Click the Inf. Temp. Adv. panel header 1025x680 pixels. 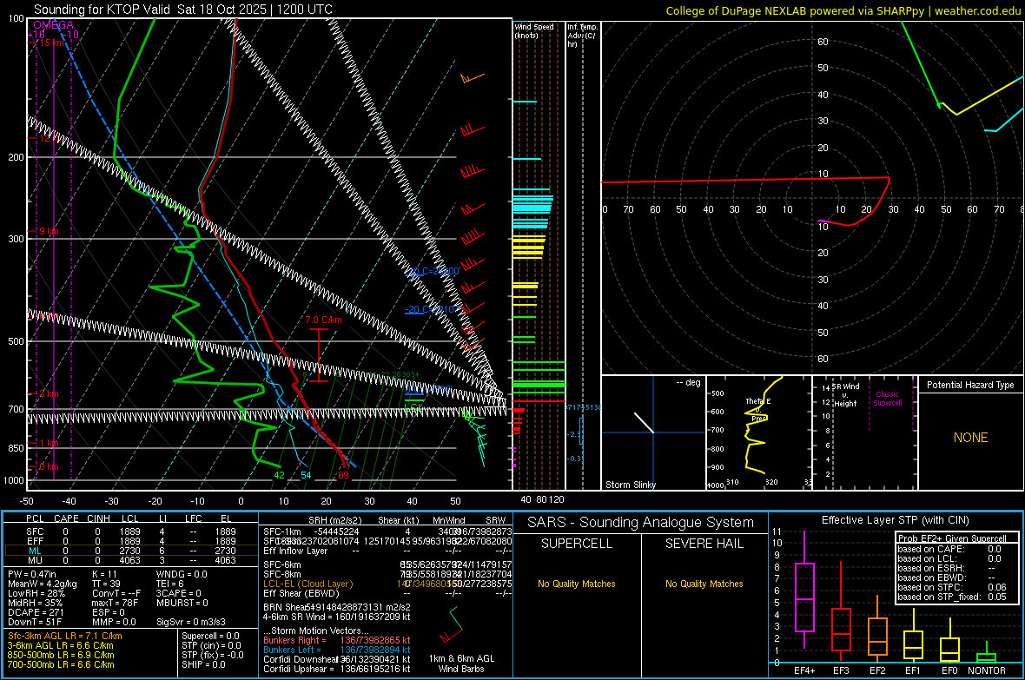click(x=582, y=36)
